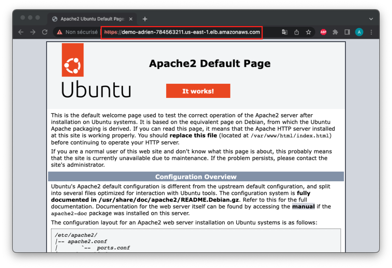This screenshot has height=268, width=392.
Task: Open a new tab with plus button
Action: pyautogui.click(x=145, y=19)
